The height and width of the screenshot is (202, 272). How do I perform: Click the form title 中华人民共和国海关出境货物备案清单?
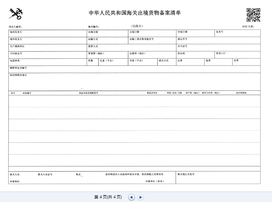pos(135,13)
